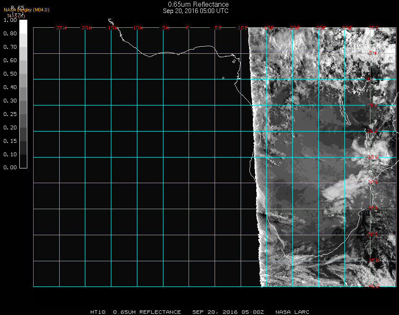Click the '5N' latitude label
The image size is (399, 315).
tap(373, 53)
